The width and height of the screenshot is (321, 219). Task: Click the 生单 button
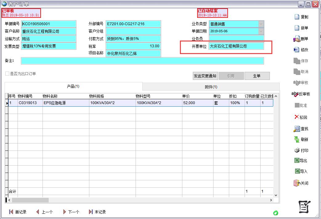click(257, 76)
